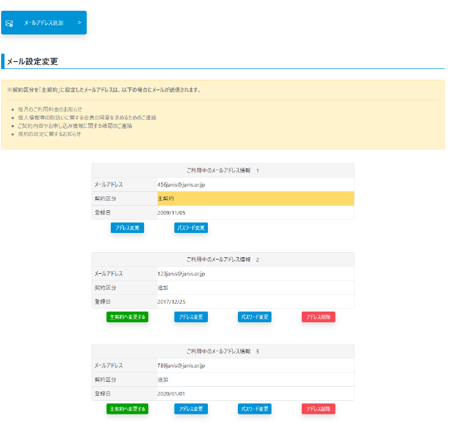This screenshot has height=432, width=452.
Task: Delete address 789janis@janis.or.jp with アドレス削除
Action: click(x=318, y=409)
